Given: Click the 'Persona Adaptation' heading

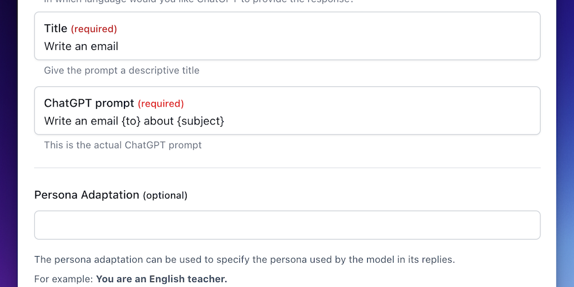Looking at the screenshot, I should tap(86, 195).
